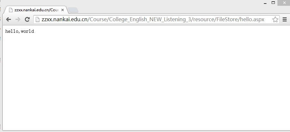Screen dimensions: 290x132
Task: Bookmark this page with the star icon
Action: pyautogui.click(x=275, y=19)
